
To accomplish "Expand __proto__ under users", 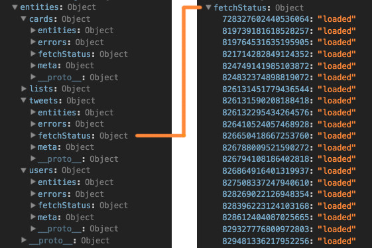I will click(x=33, y=229).
